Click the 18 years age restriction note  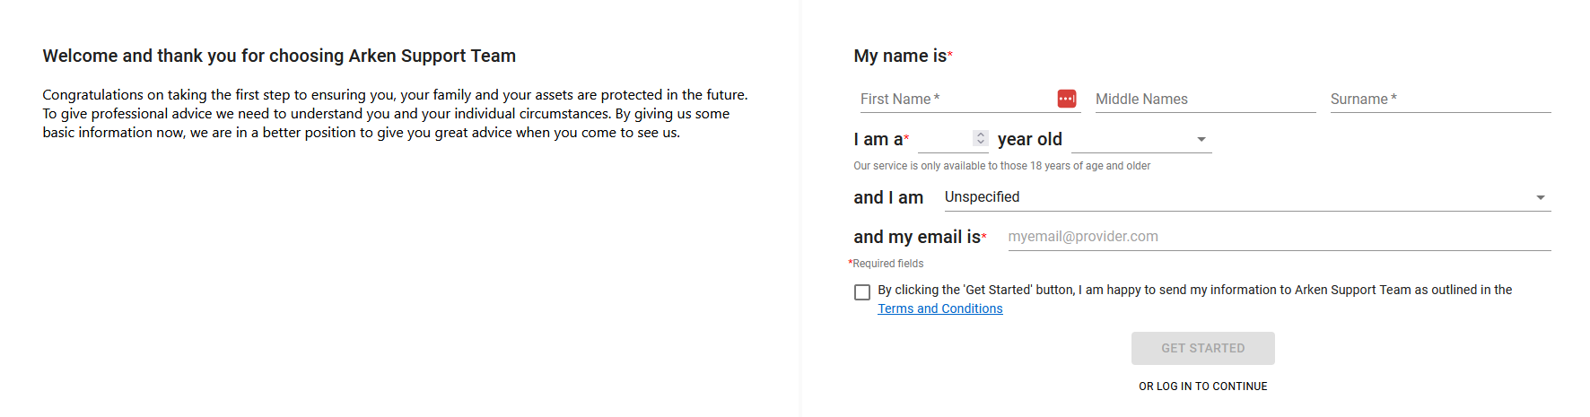[1001, 166]
